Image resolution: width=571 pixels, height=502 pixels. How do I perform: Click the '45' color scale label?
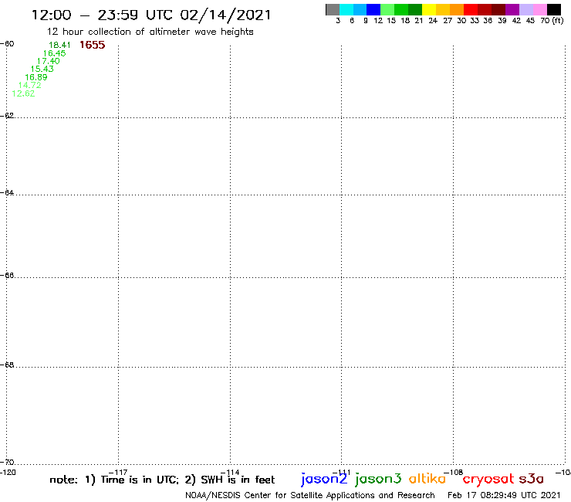point(530,21)
